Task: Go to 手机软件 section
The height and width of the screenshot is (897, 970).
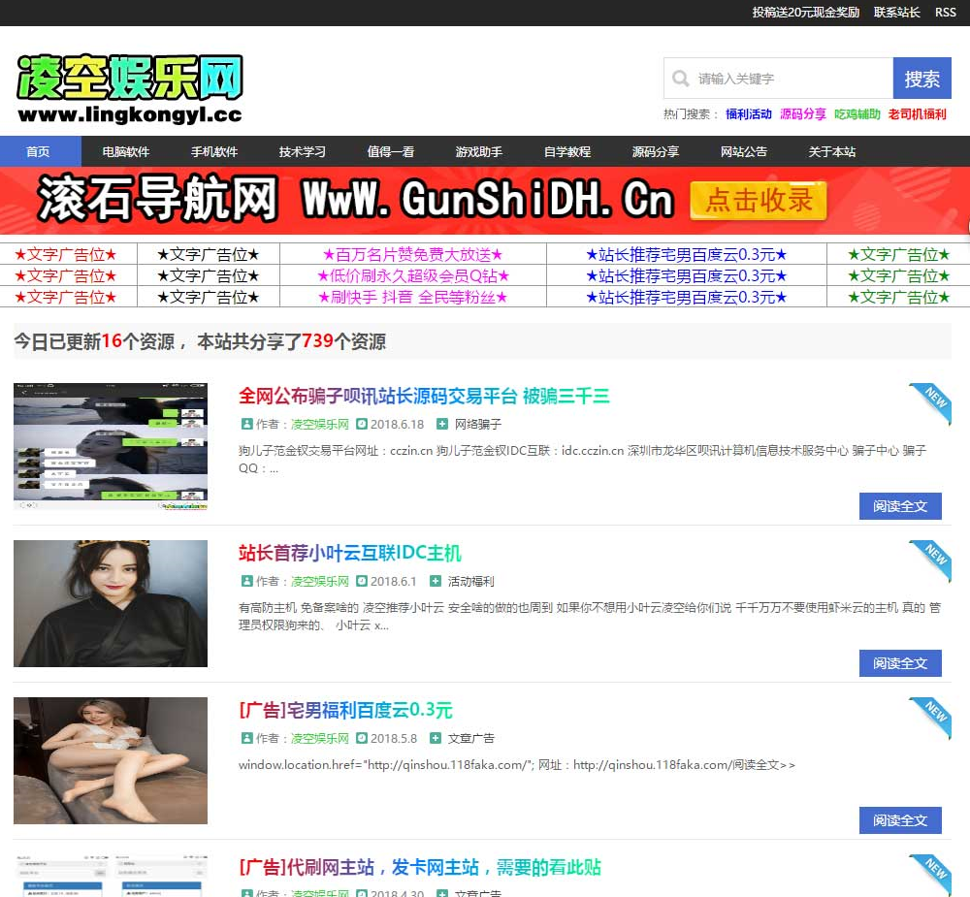Action: click(x=214, y=151)
